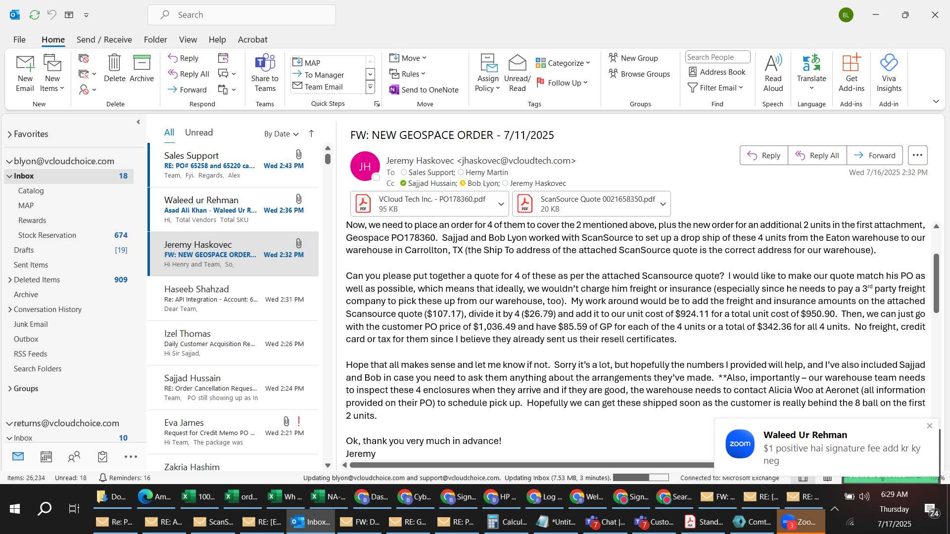Click the Search People input field

717,57
